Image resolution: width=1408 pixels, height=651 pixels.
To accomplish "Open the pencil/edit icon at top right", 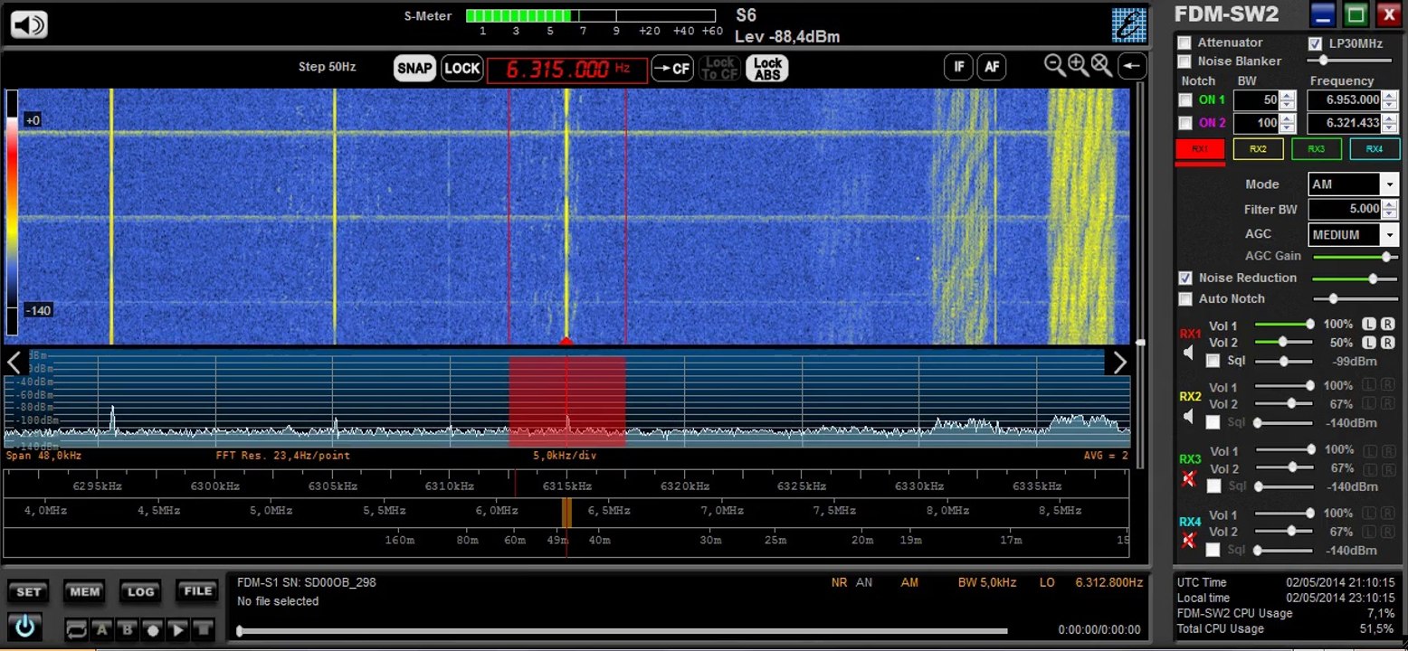I will tap(1129, 24).
